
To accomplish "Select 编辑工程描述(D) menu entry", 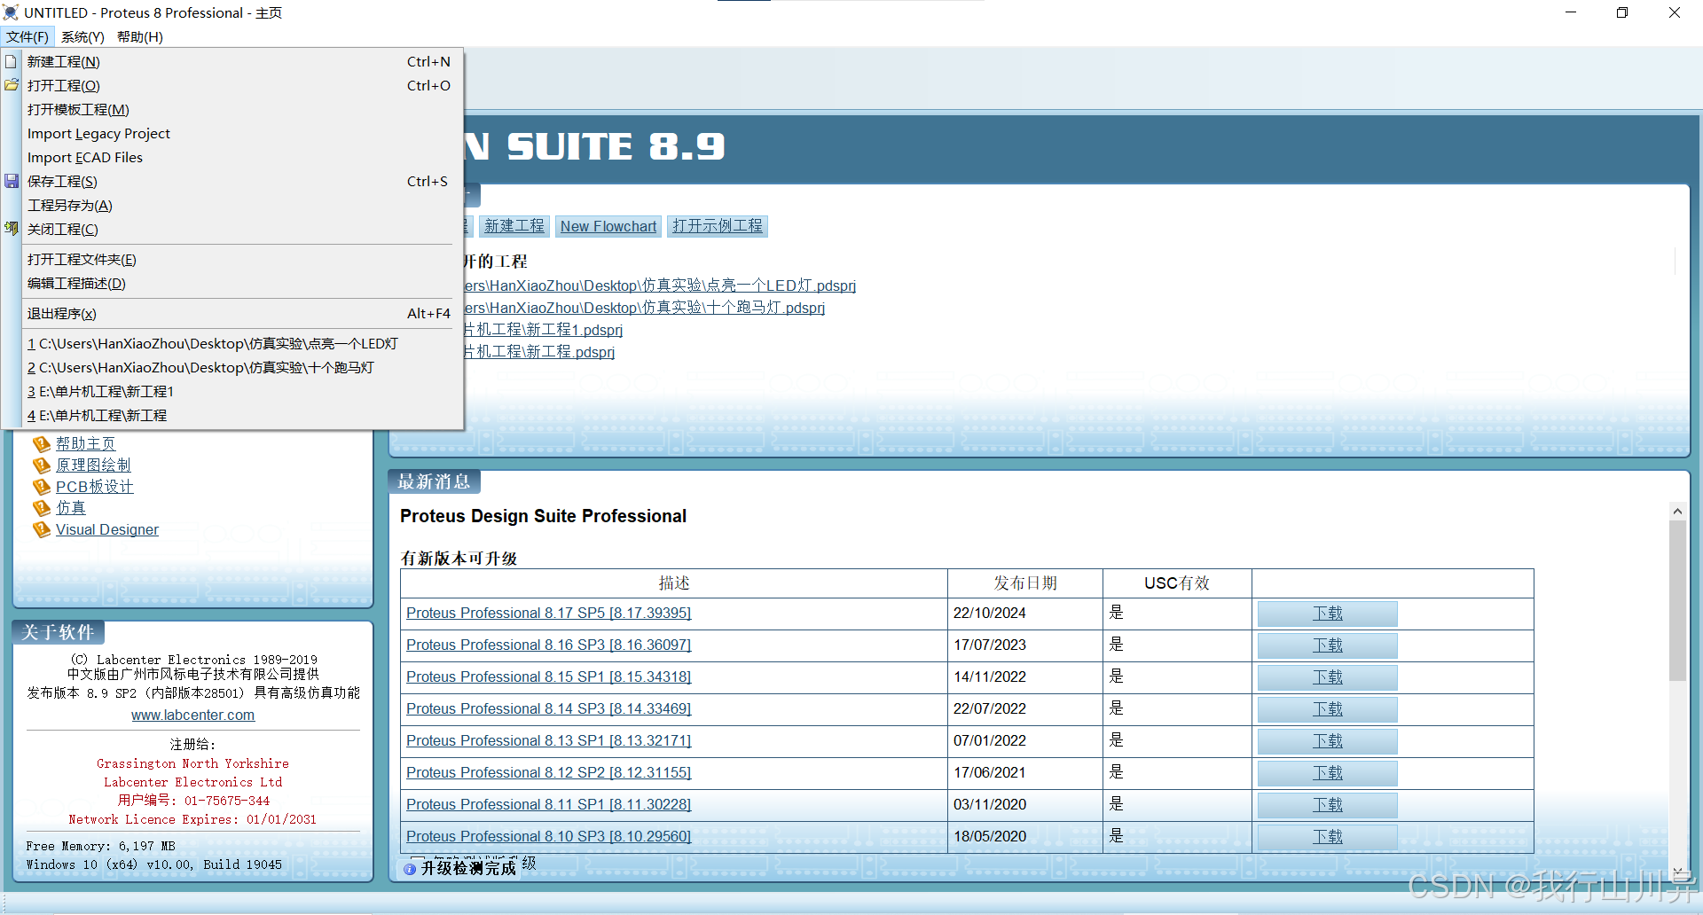I will click(x=237, y=283).
